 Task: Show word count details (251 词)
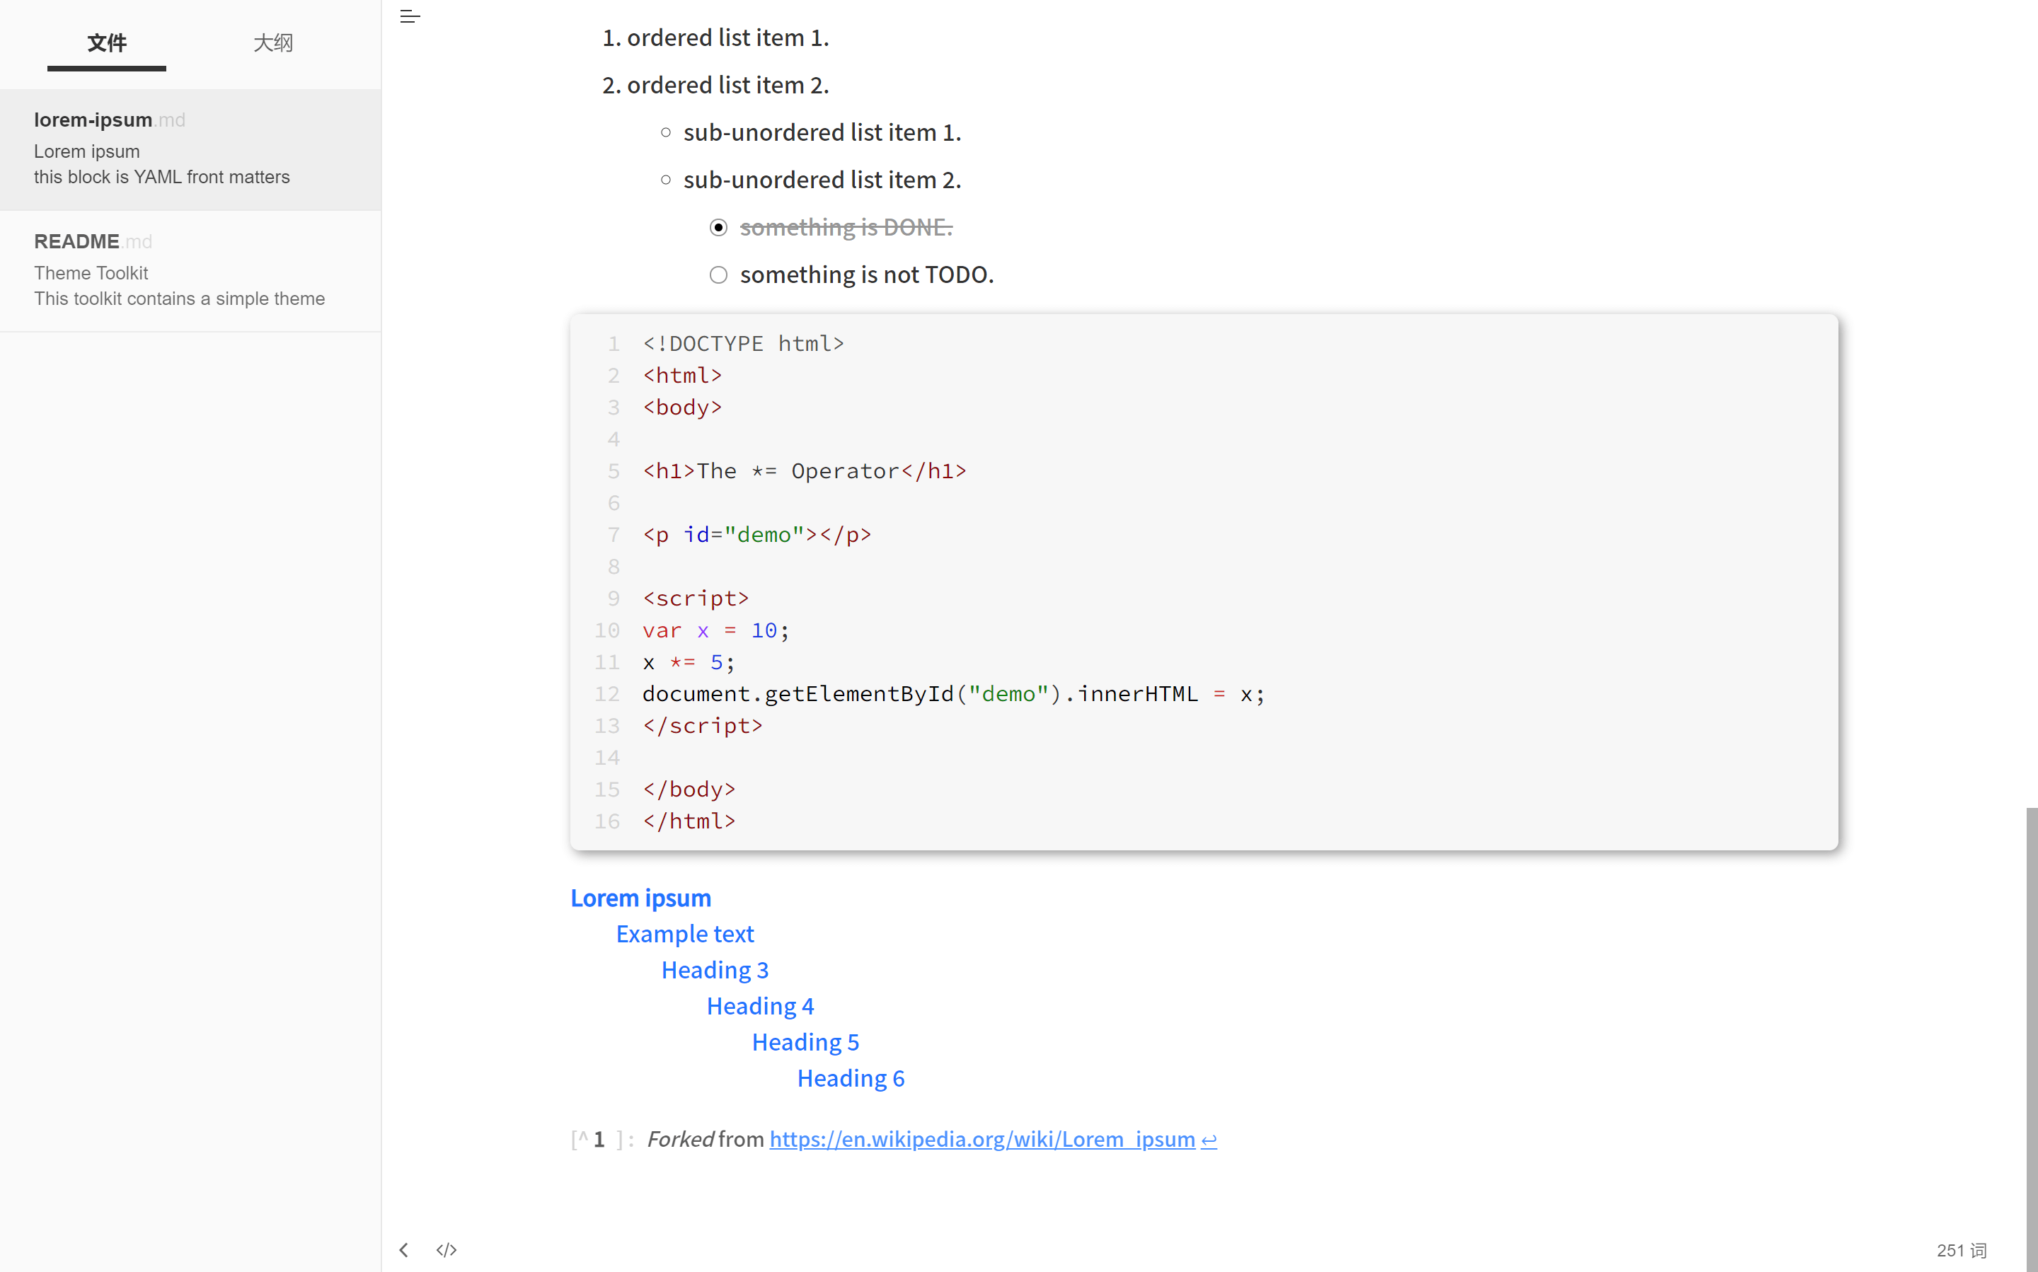[1961, 1250]
